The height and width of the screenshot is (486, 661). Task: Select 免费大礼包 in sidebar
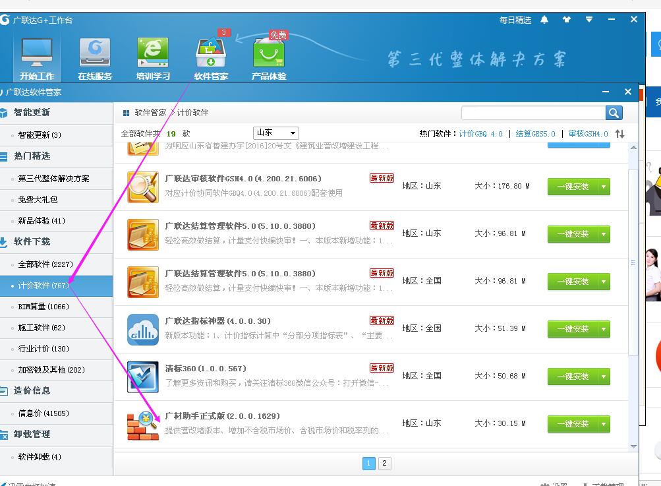(56, 200)
